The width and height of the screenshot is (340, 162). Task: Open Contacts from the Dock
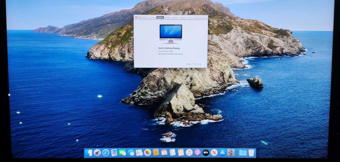156,153
